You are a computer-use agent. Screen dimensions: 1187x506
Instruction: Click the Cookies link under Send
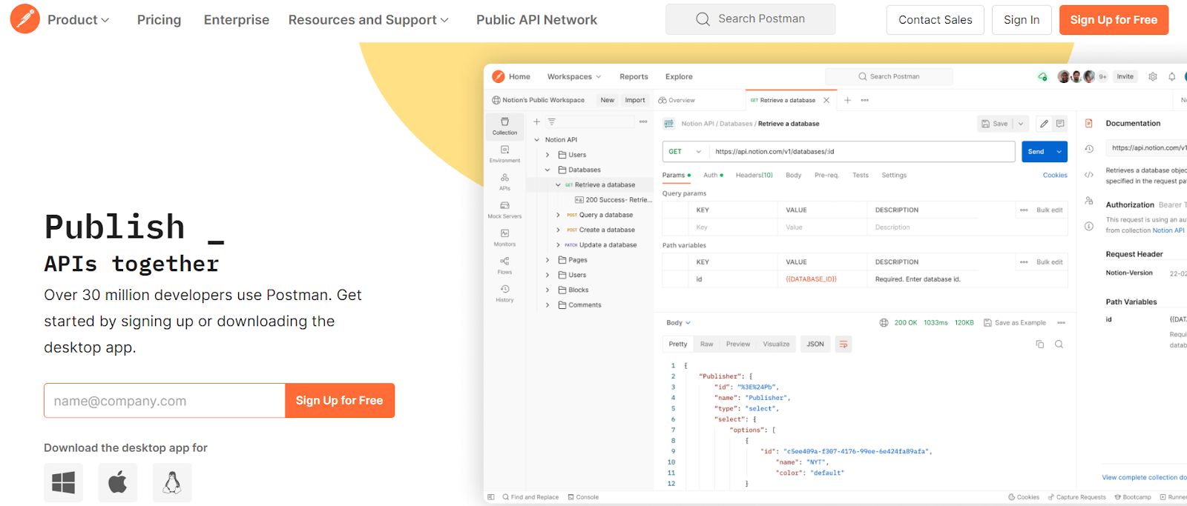click(x=1055, y=175)
